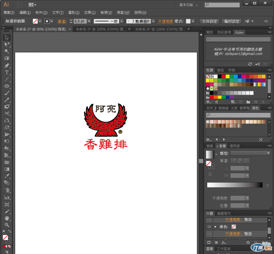Screen dimensions: 274x254
Task: Switch to the 筆刷 panel tab
Action: (220, 70)
